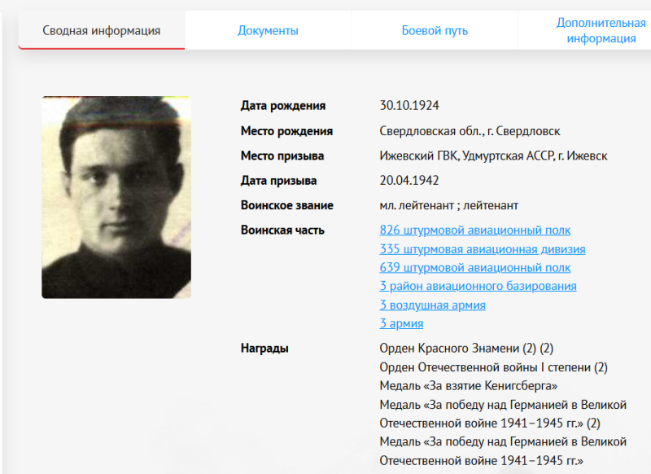Switch to the Документы tab
651x474 pixels.
pyautogui.click(x=268, y=30)
